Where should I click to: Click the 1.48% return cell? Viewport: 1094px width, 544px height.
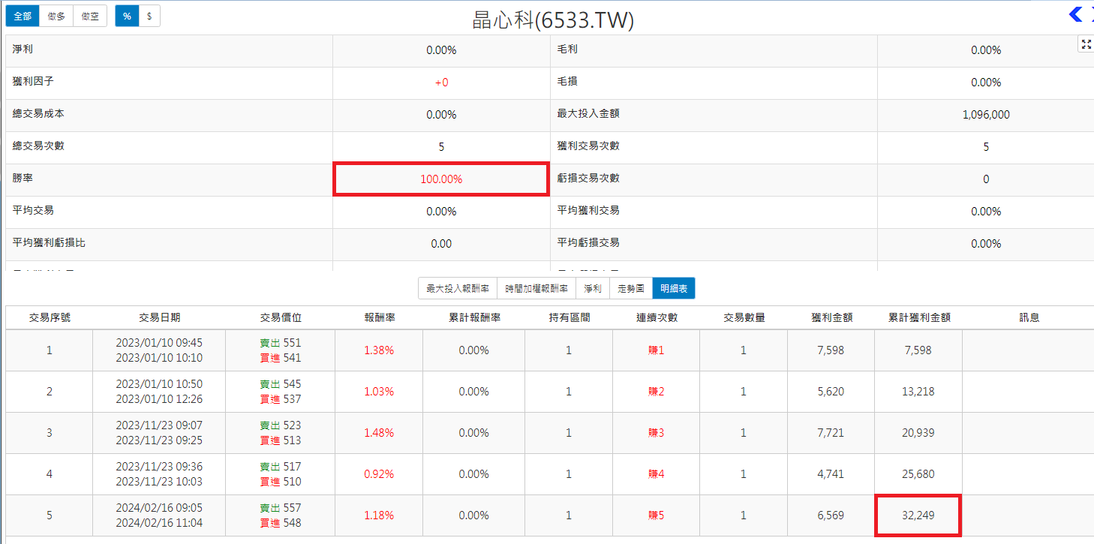pos(379,433)
